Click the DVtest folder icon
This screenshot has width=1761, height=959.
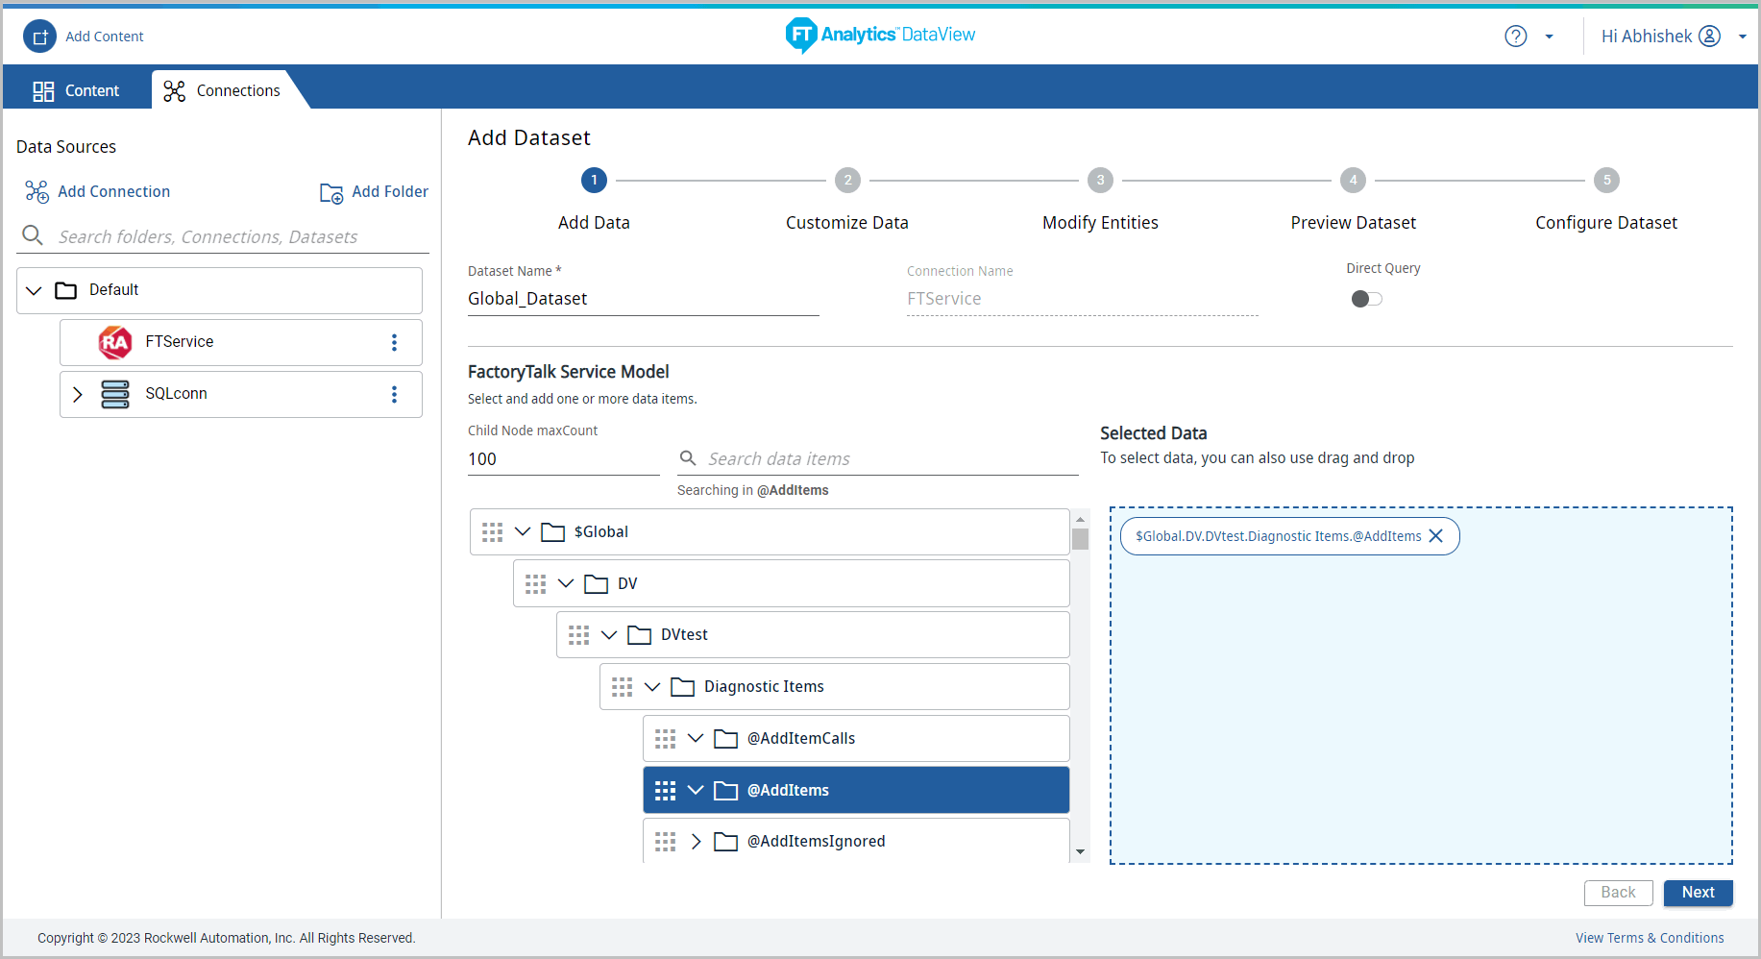639,635
